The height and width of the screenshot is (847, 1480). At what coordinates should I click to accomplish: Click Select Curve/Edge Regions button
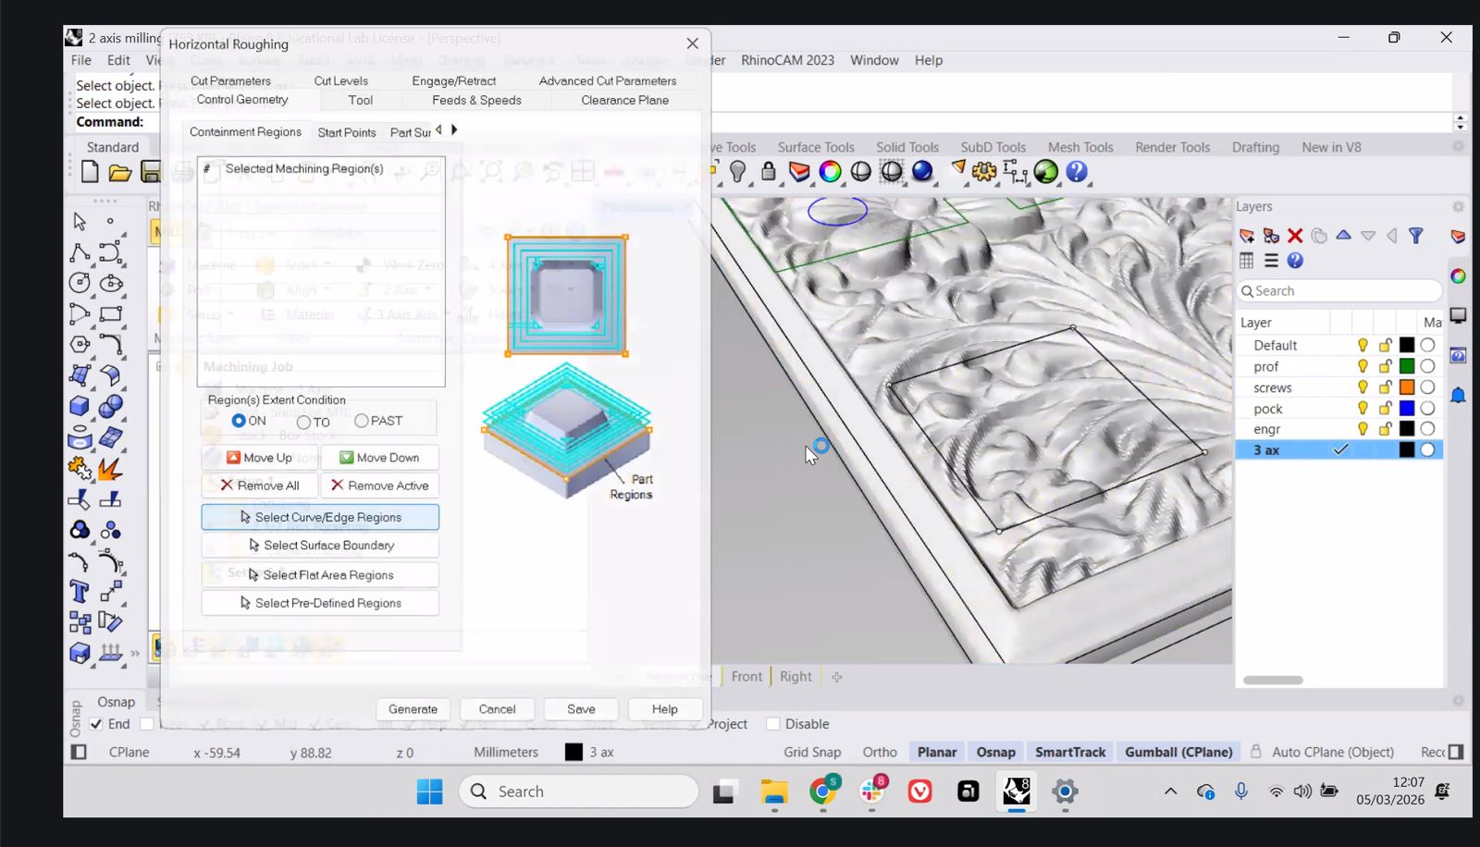(x=320, y=517)
